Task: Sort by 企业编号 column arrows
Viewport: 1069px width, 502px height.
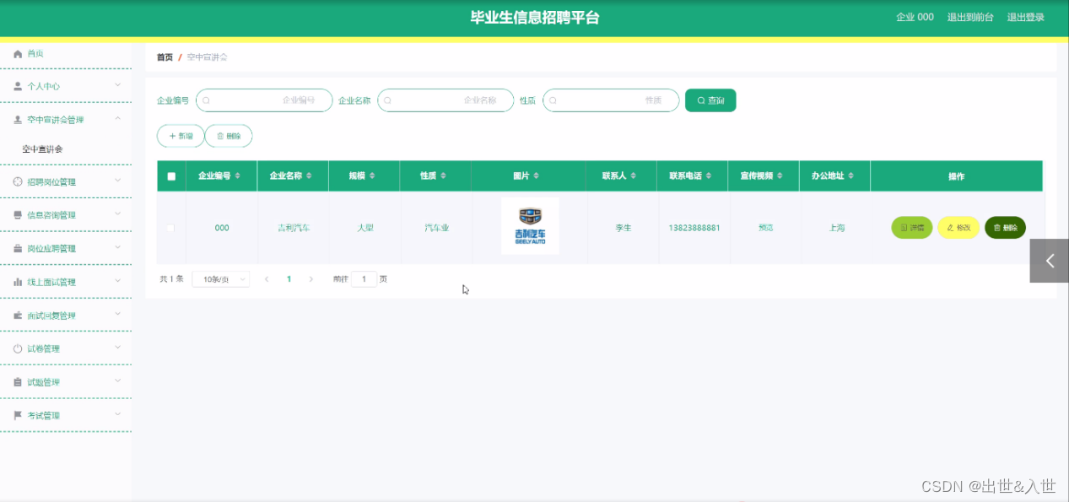Action: pyautogui.click(x=237, y=176)
